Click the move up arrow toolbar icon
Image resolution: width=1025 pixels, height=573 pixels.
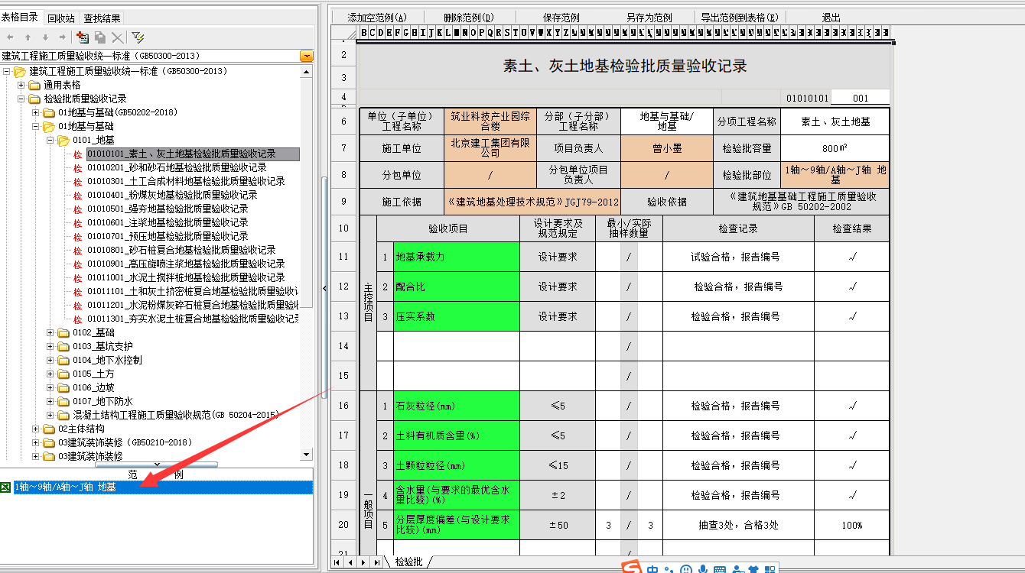pyautogui.click(x=28, y=37)
